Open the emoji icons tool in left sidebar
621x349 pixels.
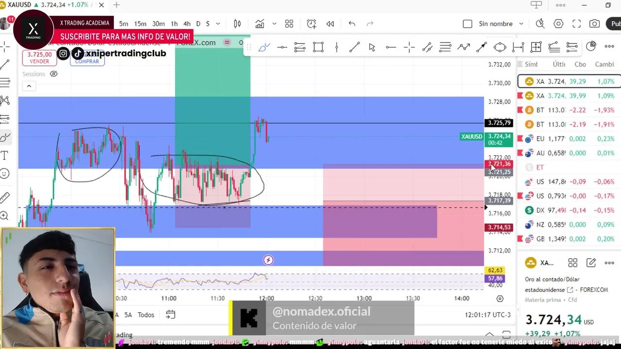[x=5, y=174]
